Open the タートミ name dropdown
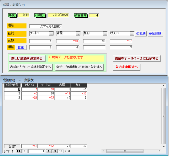Screen dimensions: 169x156 click(51, 34)
